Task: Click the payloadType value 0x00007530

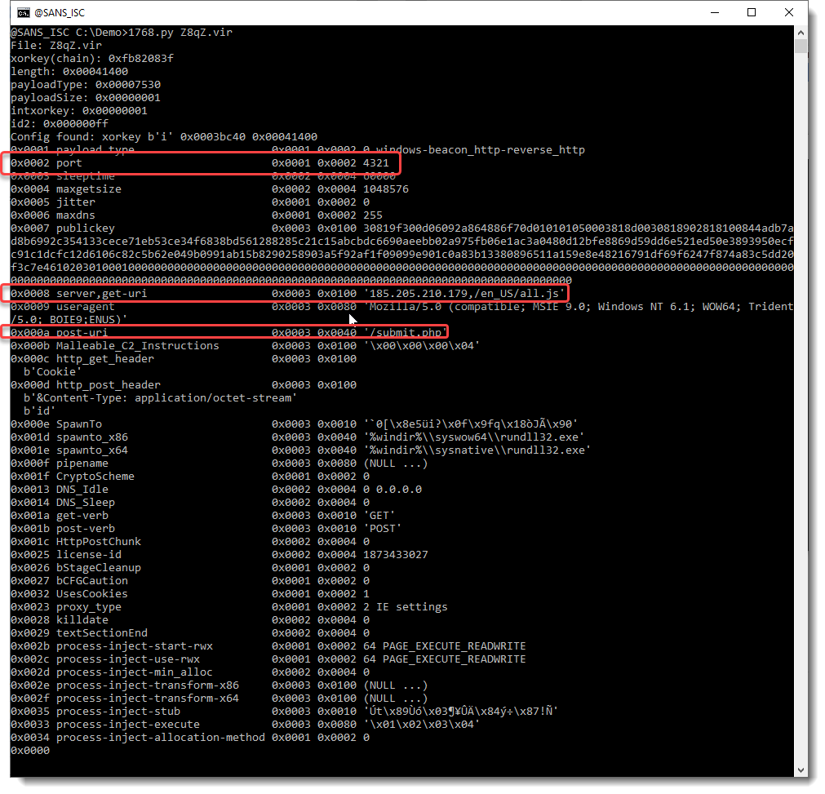Action: point(128,85)
